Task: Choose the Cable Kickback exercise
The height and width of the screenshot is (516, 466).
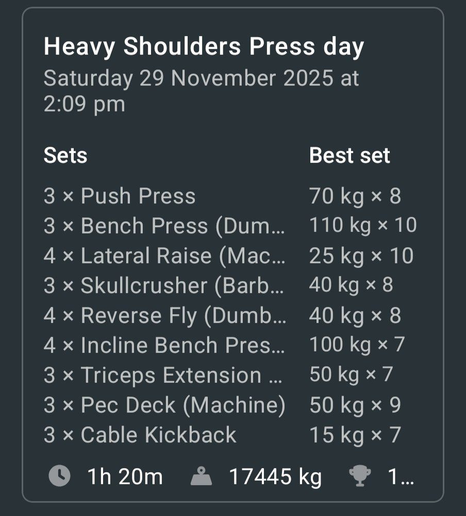Action: click(140, 435)
